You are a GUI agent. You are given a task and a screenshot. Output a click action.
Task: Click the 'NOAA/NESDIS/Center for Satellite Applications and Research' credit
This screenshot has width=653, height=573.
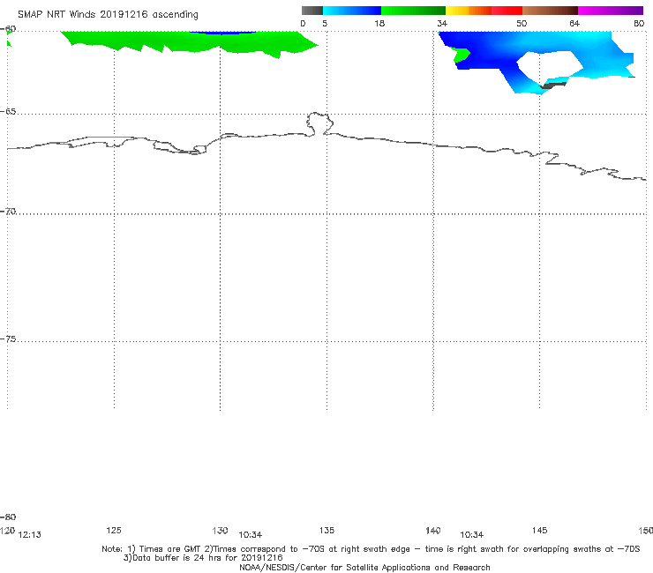pos(364,567)
